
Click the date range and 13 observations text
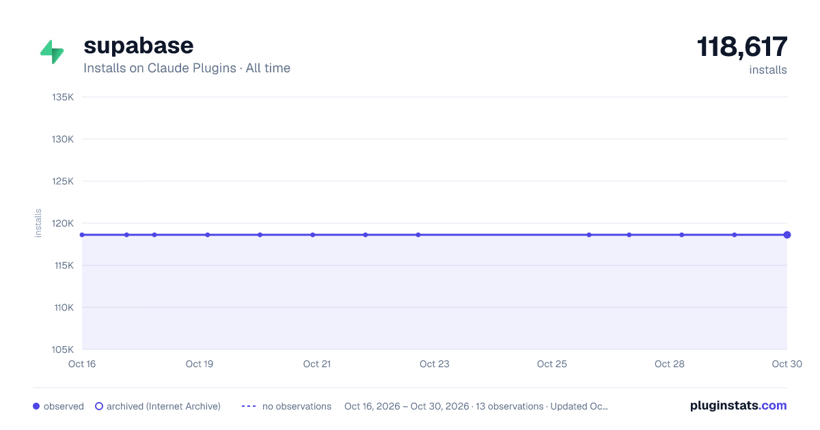[x=476, y=406]
